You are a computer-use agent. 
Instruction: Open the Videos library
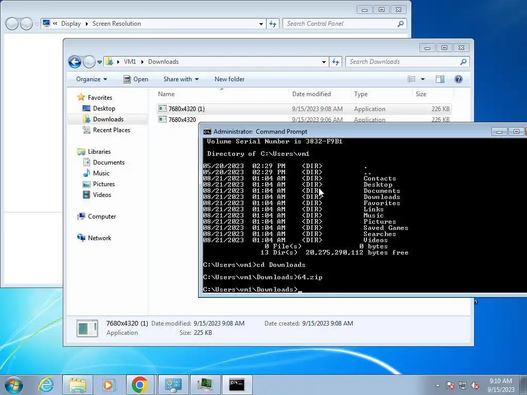(x=97, y=195)
